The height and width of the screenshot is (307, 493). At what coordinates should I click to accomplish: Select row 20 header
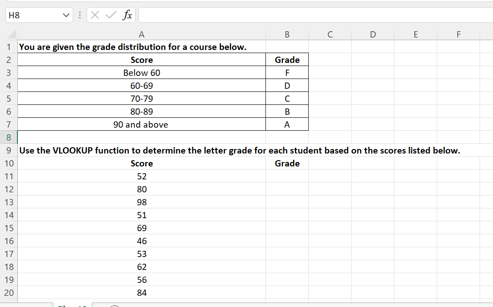[x=8, y=292]
